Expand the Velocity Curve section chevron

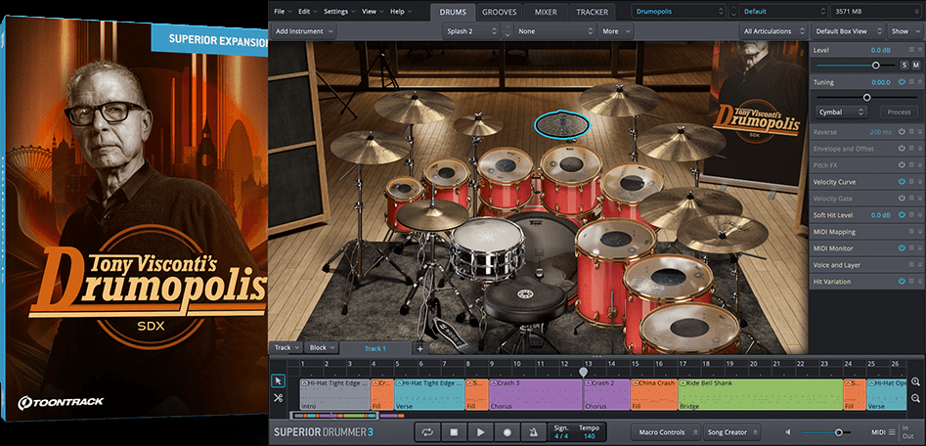[x=919, y=182]
